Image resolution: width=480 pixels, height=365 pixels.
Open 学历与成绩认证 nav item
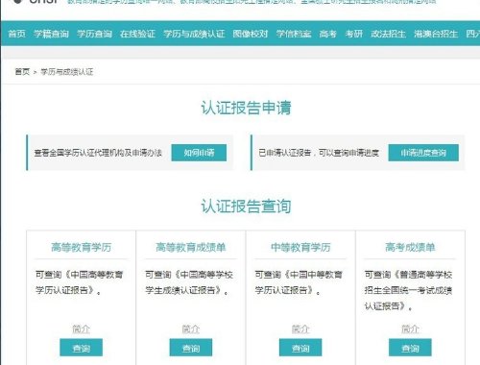(x=194, y=34)
